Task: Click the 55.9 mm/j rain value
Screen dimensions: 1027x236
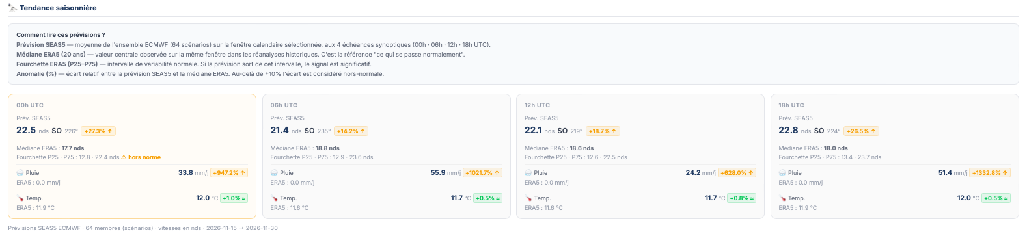Action: [446, 173]
